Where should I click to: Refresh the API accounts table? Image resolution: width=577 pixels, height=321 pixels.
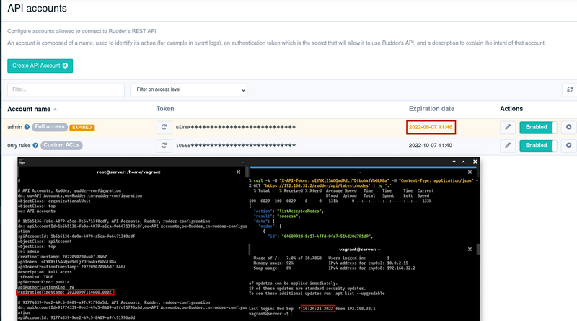pos(570,90)
